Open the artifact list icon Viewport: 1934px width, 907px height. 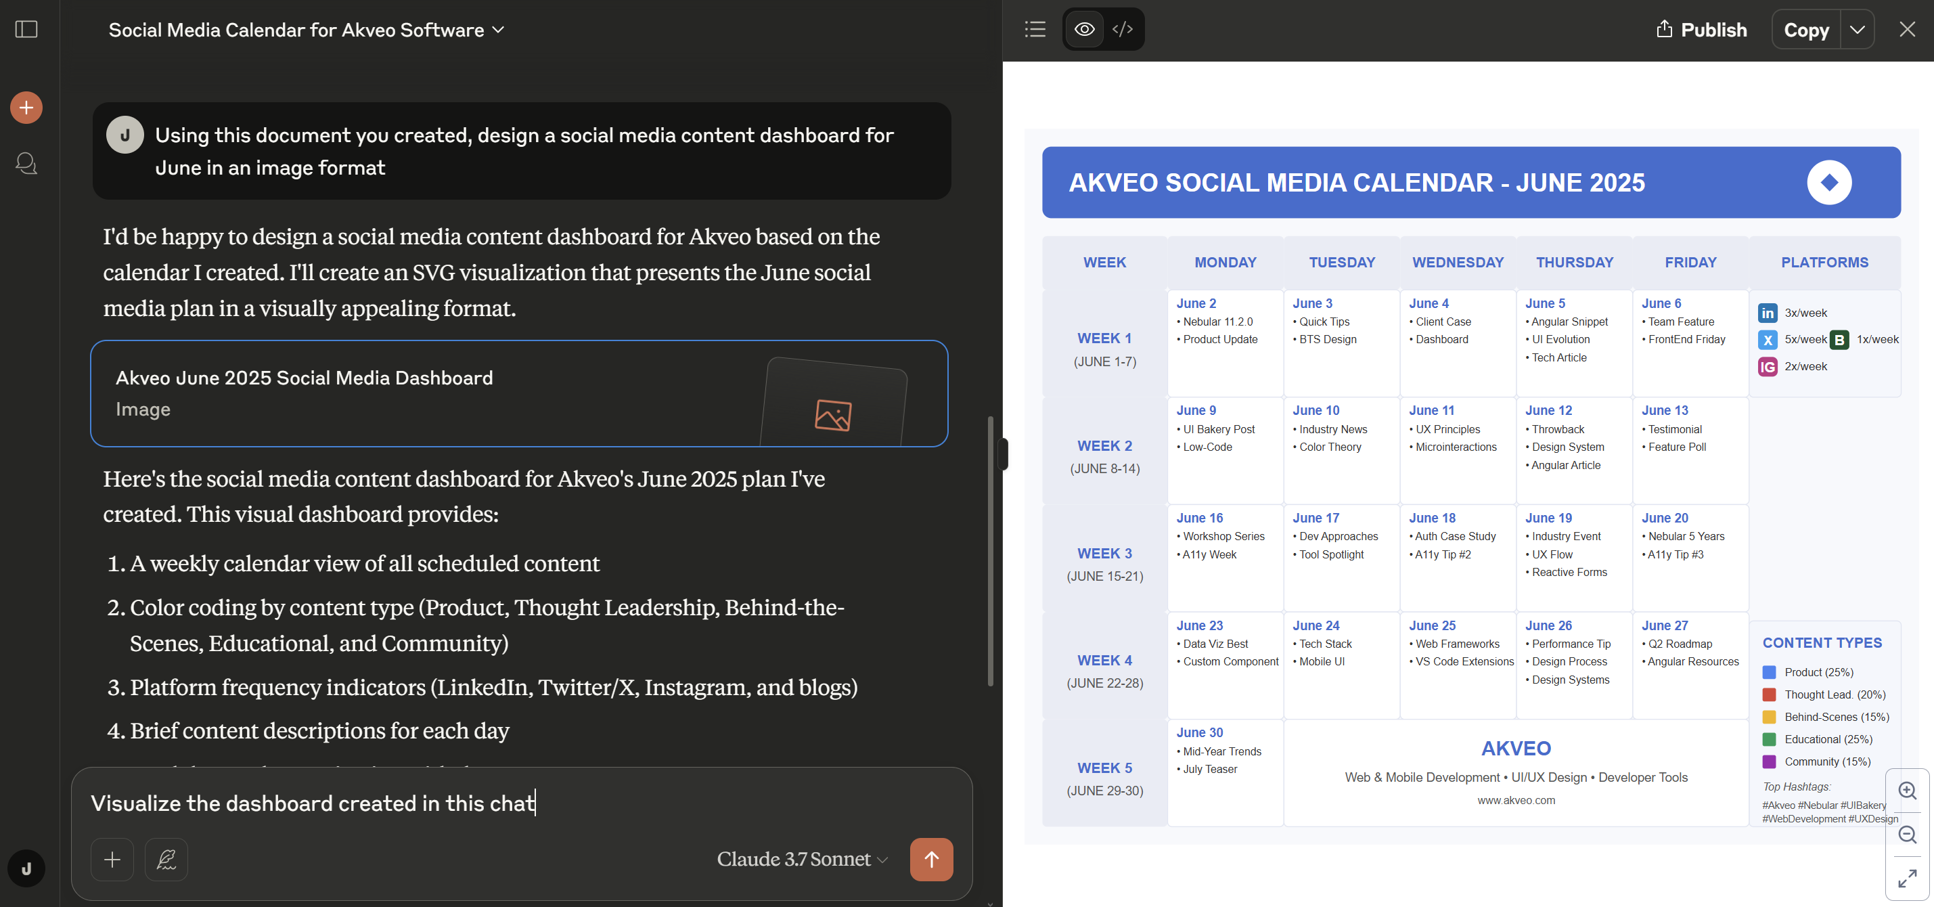point(1035,29)
